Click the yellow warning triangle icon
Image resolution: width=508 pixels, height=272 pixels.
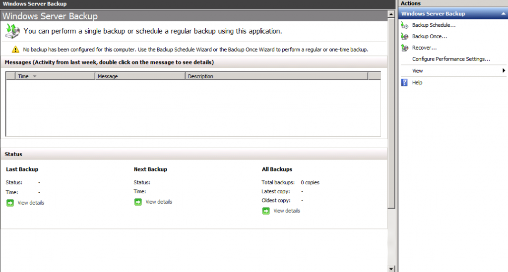point(15,50)
